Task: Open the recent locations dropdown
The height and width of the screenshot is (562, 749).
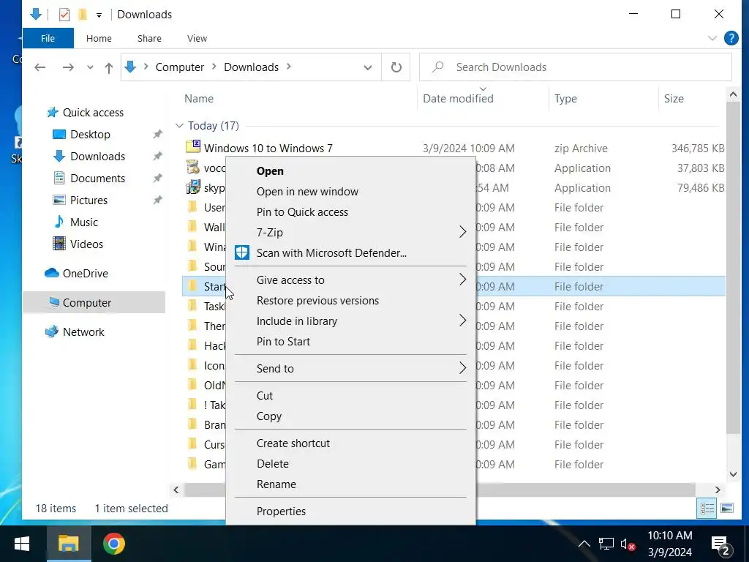Action: [x=90, y=67]
